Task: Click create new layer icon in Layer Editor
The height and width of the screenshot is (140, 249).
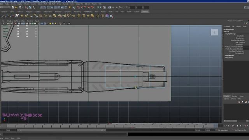Action: pyautogui.click(x=246, y=102)
